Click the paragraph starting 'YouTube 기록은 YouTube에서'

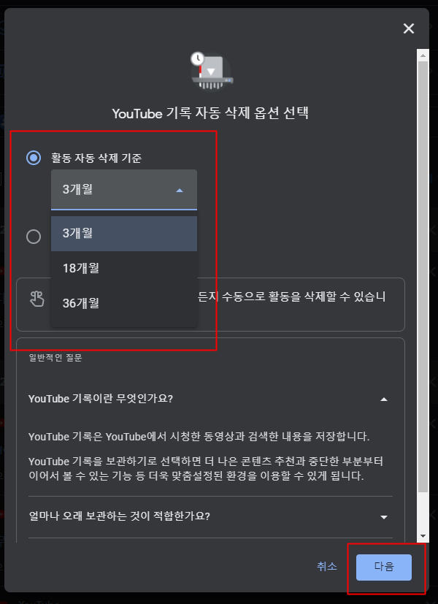(199, 437)
